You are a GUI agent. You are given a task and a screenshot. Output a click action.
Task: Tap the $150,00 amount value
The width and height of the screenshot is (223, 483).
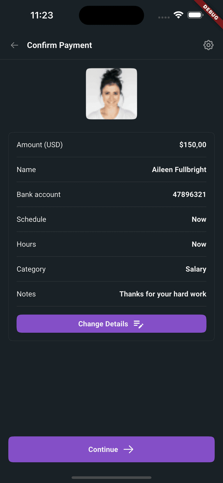(x=193, y=145)
